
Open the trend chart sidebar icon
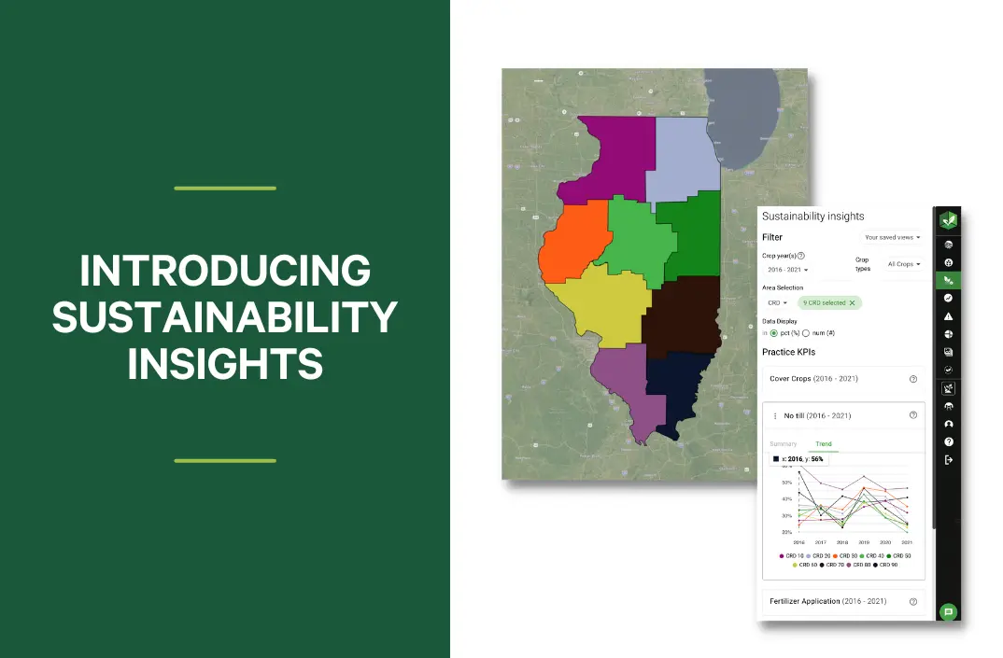pos(948,298)
